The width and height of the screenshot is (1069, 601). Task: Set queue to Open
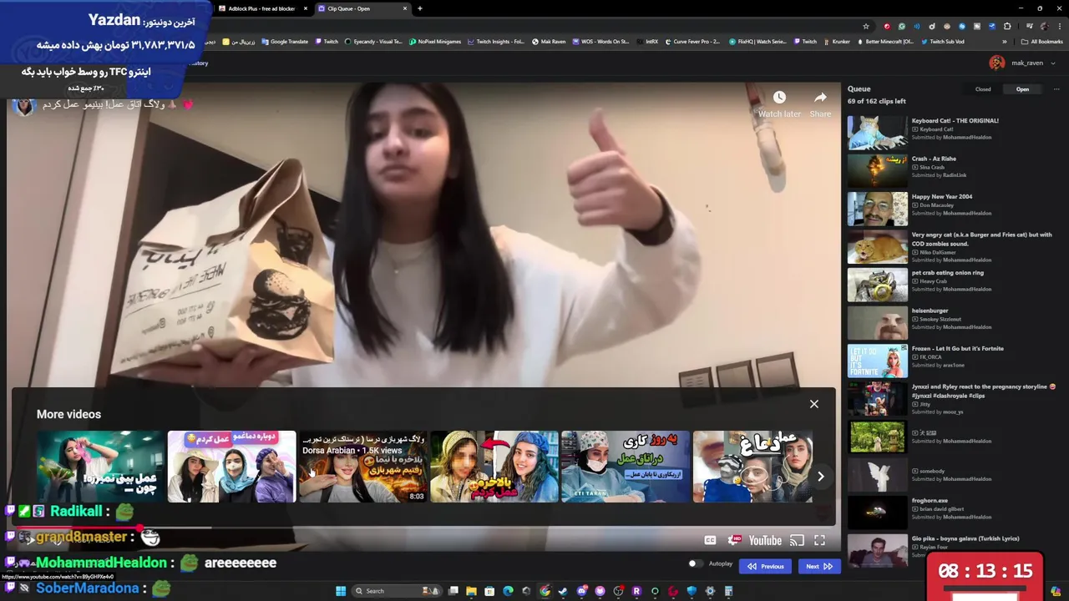[1022, 89]
